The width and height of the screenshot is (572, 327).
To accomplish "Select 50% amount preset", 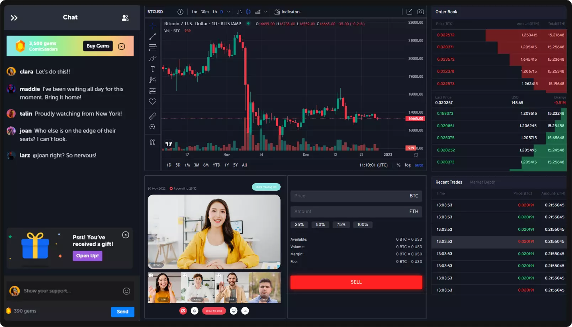I will tap(320, 225).
